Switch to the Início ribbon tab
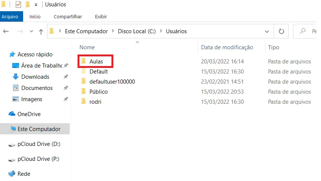 (35, 16)
